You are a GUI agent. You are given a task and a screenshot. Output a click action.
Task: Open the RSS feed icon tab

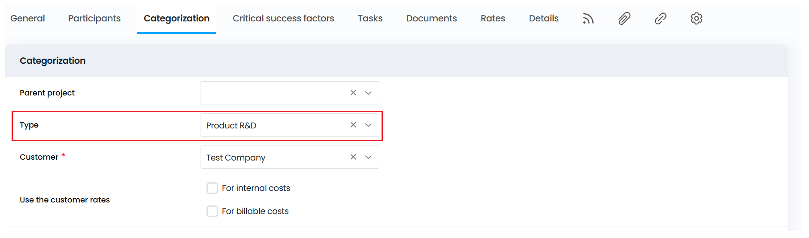tap(588, 18)
